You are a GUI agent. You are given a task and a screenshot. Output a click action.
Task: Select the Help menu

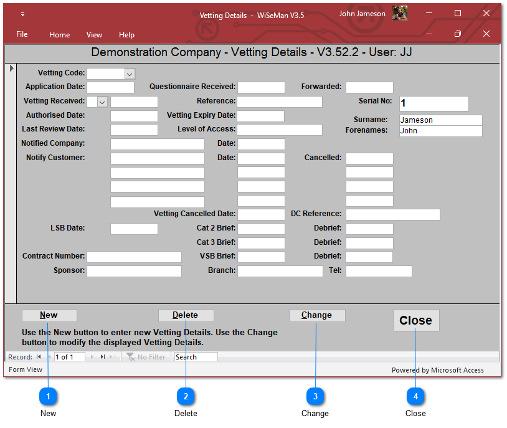click(x=126, y=35)
